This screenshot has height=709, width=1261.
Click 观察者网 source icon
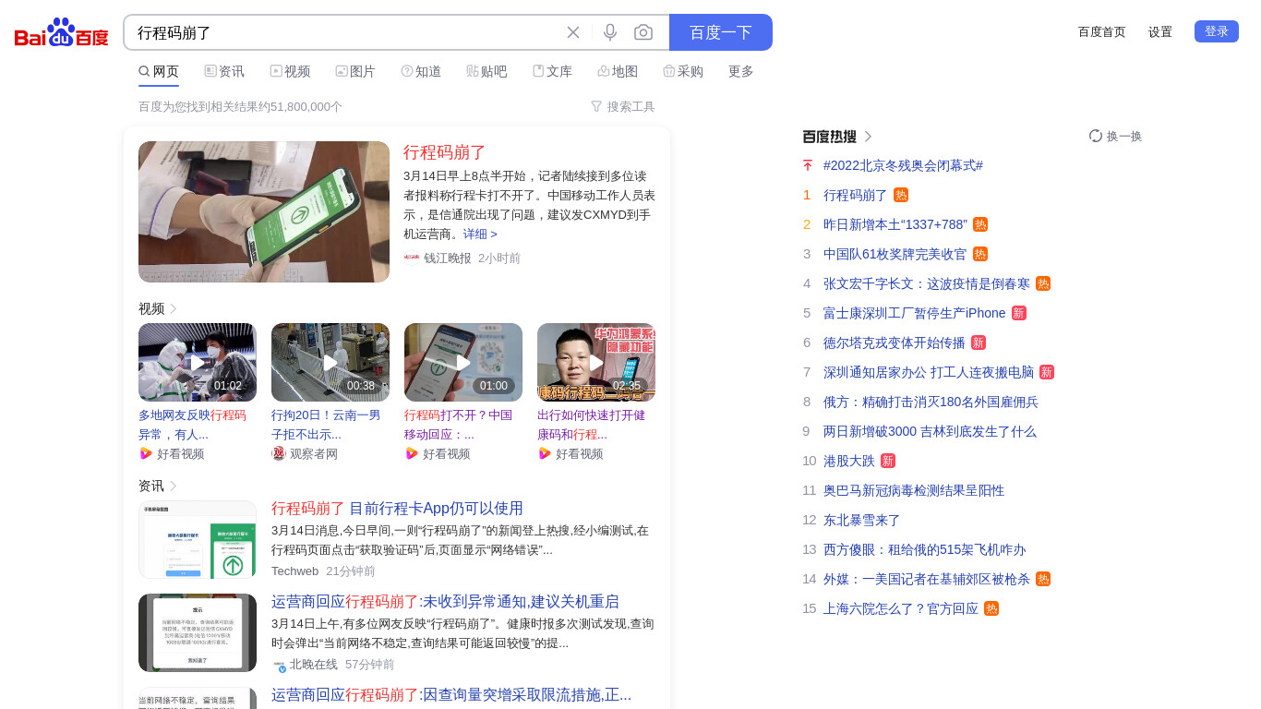click(x=279, y=453)
